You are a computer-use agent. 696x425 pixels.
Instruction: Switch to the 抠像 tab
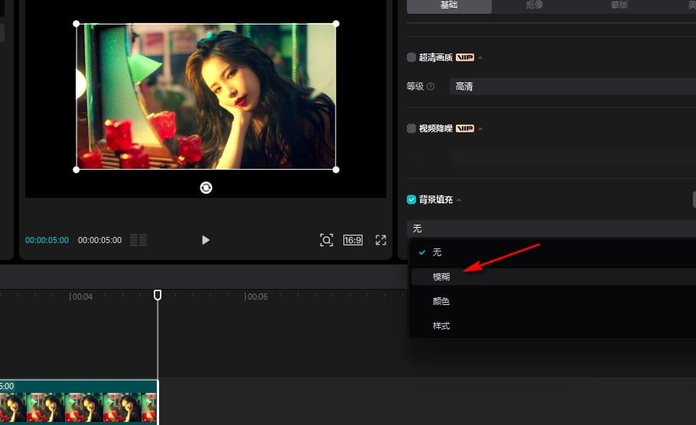tap(535, 5)
